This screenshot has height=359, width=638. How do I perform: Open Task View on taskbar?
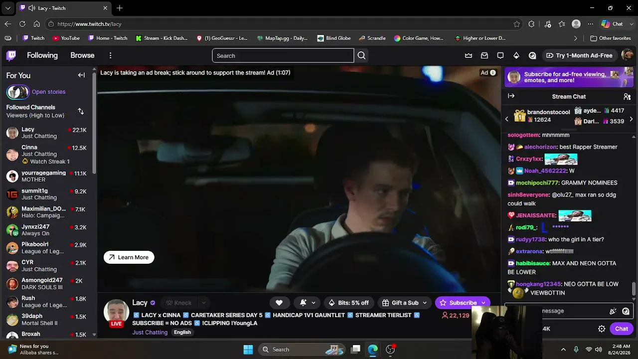355,350
